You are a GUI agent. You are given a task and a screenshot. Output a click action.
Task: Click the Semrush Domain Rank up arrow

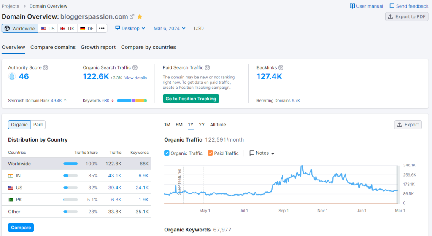click(x=65, y=101)
